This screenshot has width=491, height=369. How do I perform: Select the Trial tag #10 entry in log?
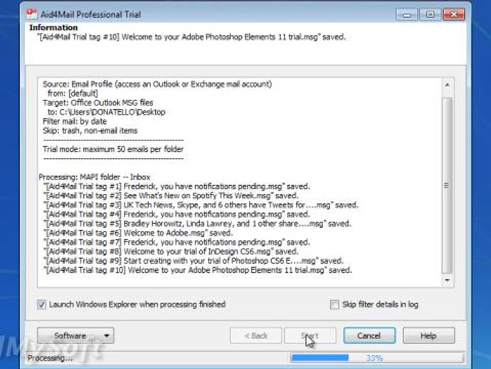click(198, 270)
